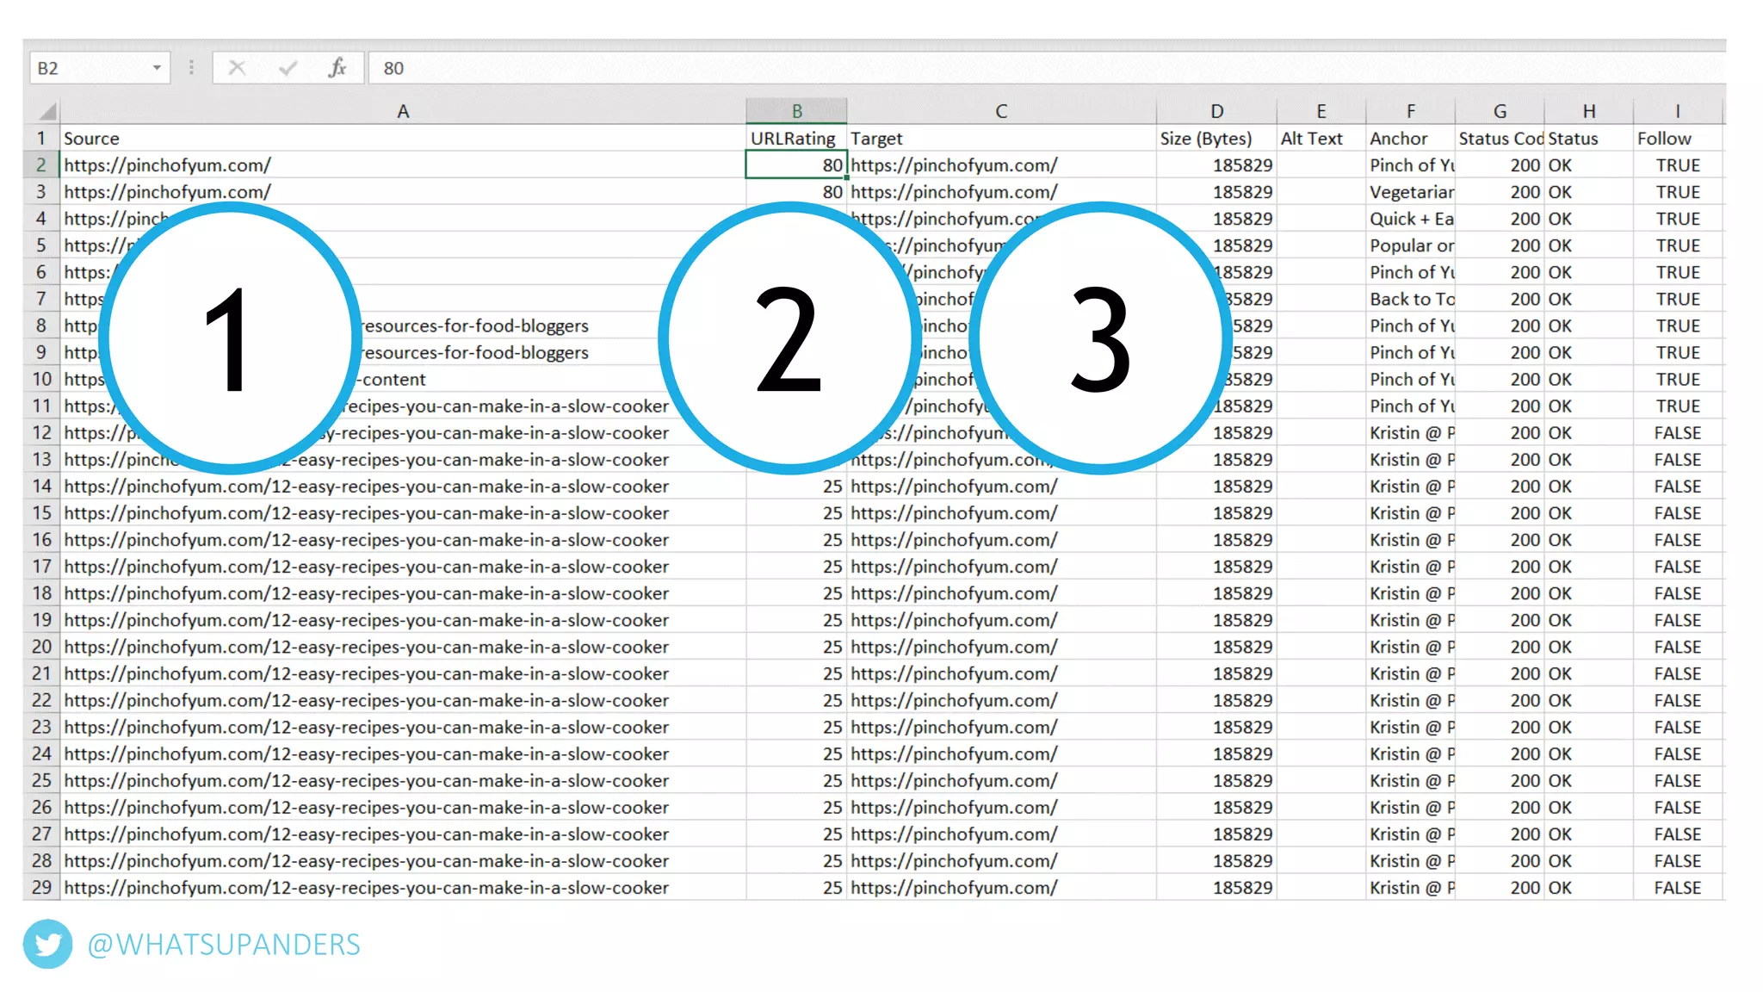Viewport: 1763px width, 992px height.
Task: Click the enter checkmark formula icon
Action: tap(288, 68)
